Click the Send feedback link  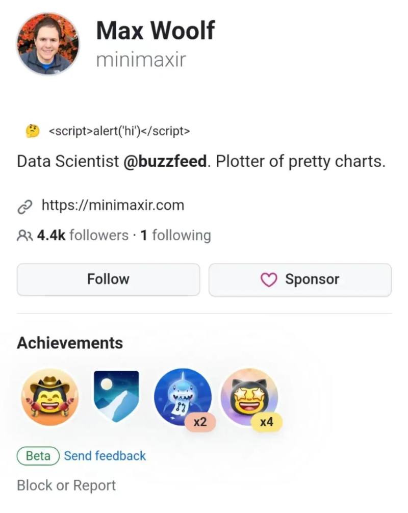(105, 455)
